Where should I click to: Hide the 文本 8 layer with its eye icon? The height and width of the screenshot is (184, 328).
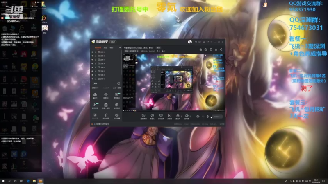(93, 56)
